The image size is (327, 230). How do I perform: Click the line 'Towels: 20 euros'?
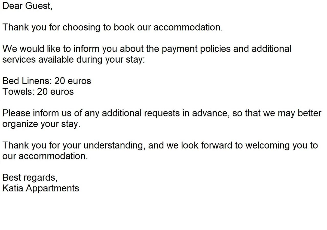tap(38, 91)
